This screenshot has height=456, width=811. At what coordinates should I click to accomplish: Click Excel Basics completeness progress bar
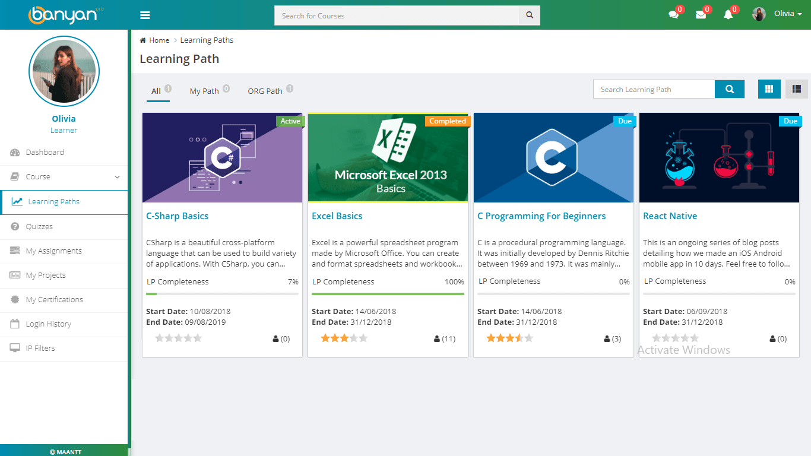pyautogui.click(x=388, y=294)
